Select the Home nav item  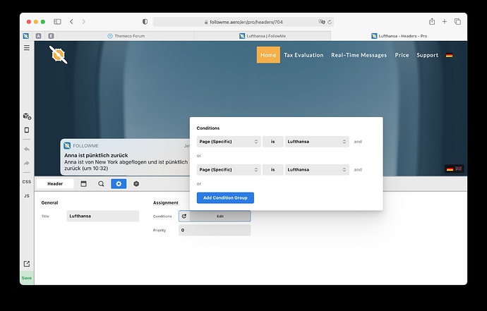tap(268, 55)
